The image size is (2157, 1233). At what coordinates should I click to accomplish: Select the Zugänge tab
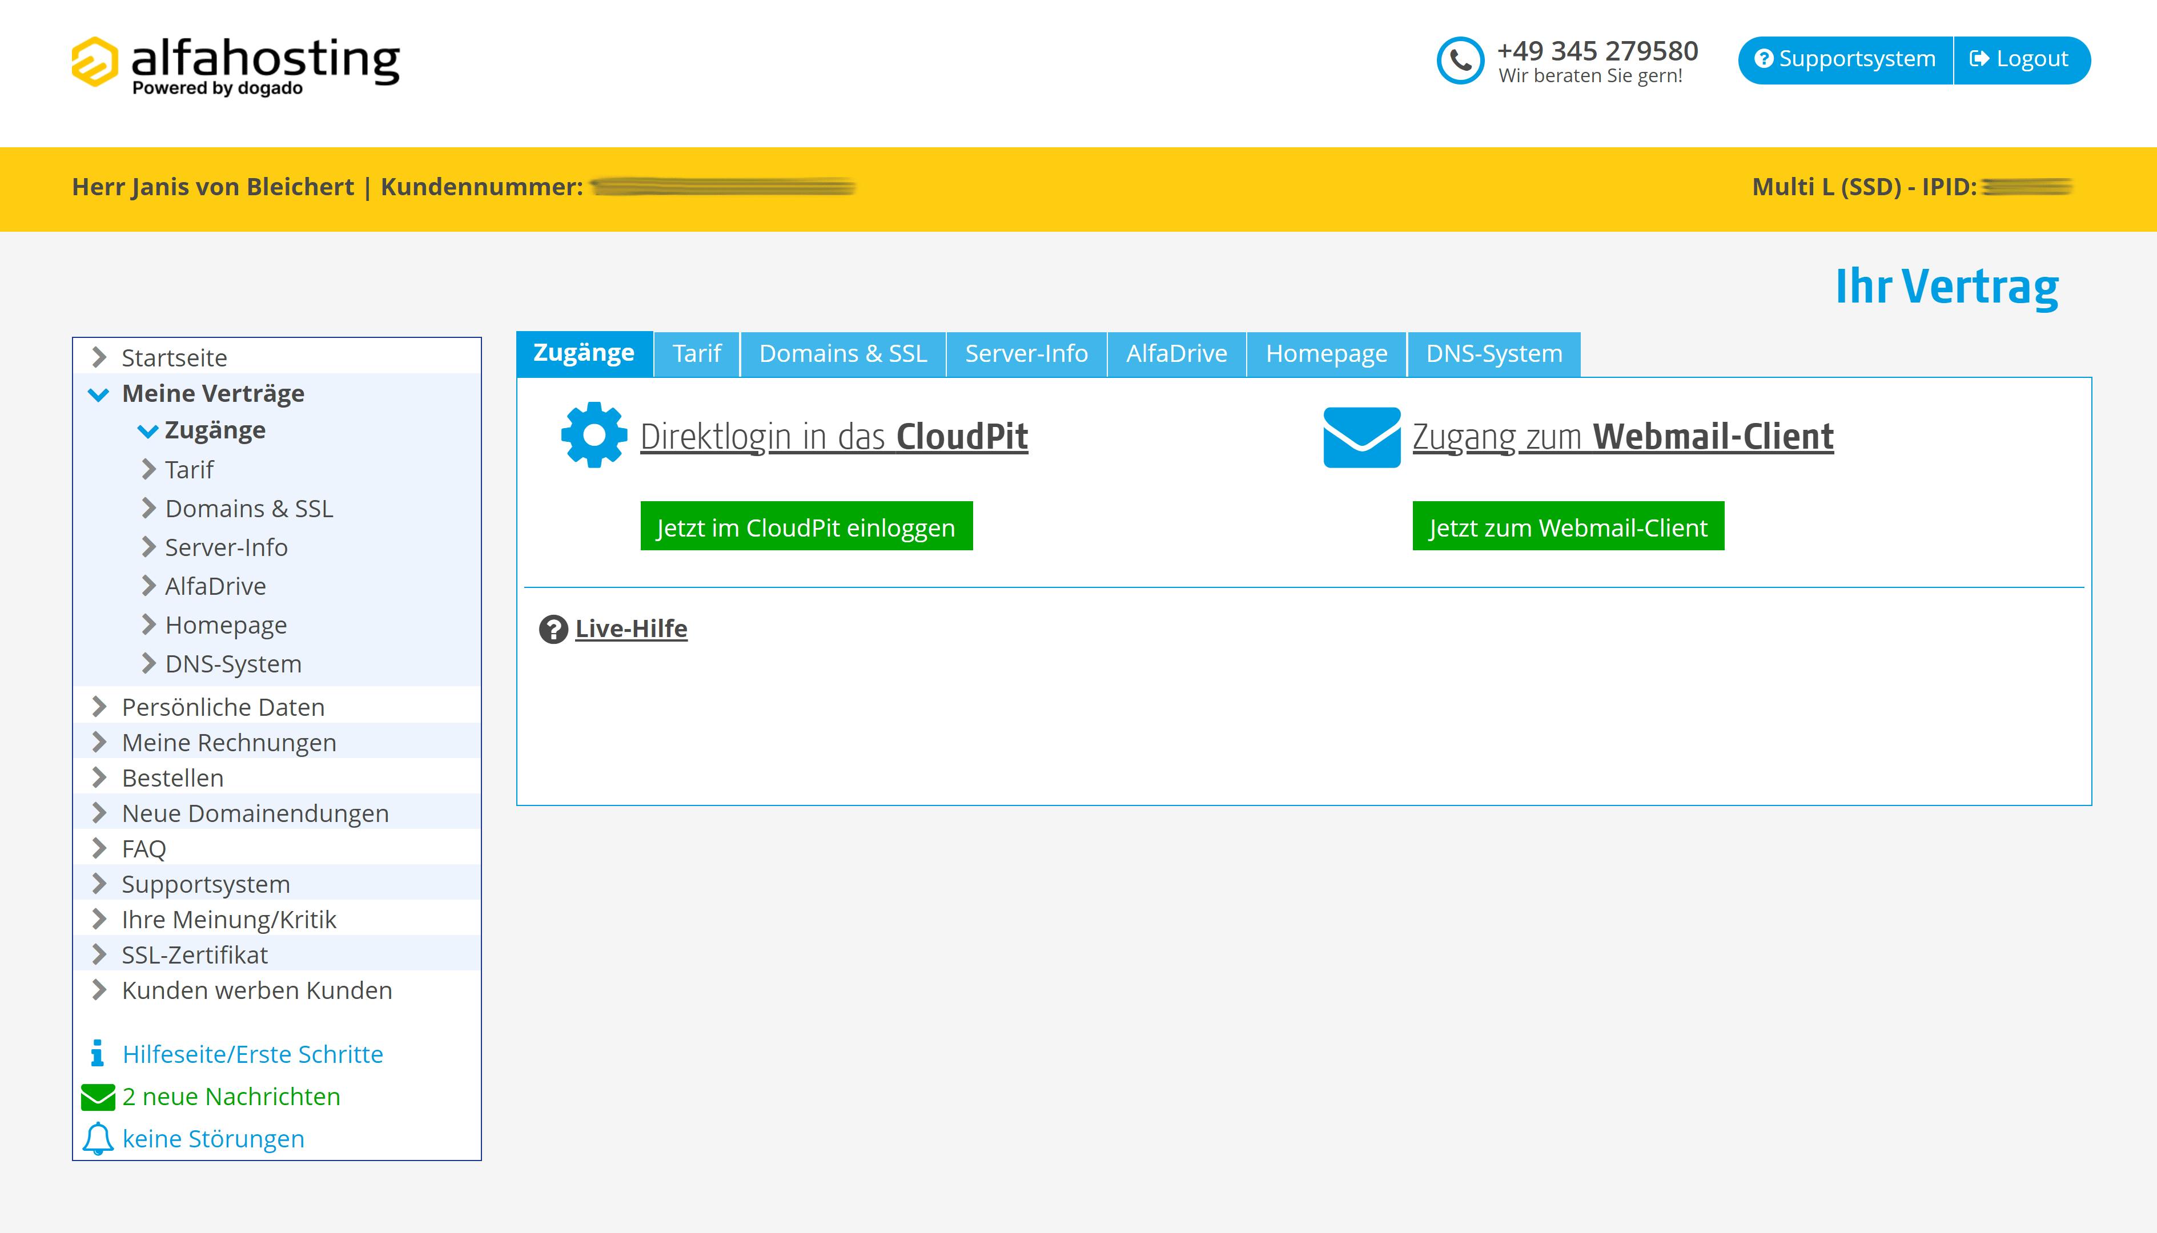click(584, 353)
